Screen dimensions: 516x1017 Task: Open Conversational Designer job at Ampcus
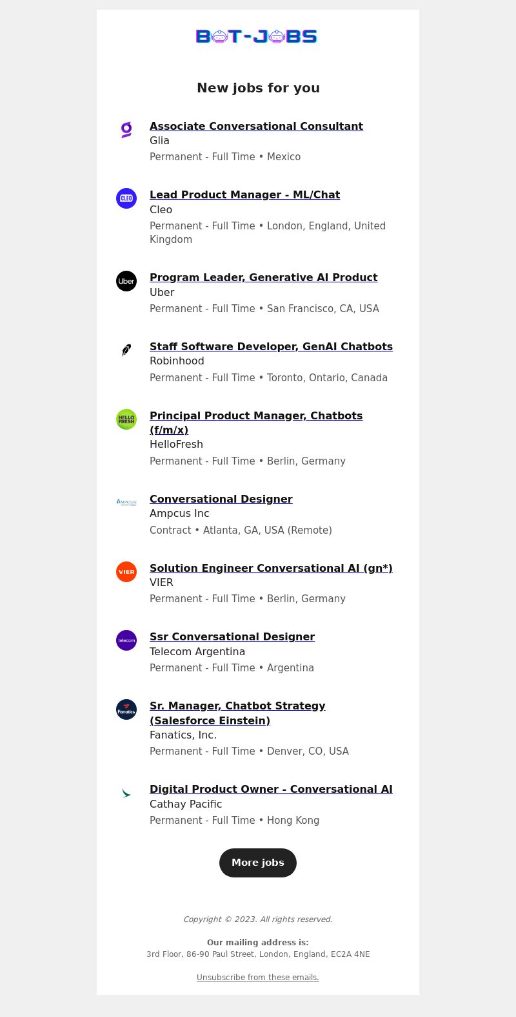(x=221, y=499)
